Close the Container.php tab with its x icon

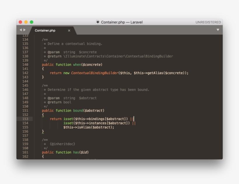tap(69, 30)
